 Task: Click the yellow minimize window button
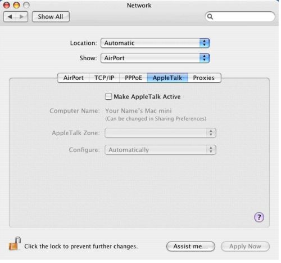click(x=16, y=5)
